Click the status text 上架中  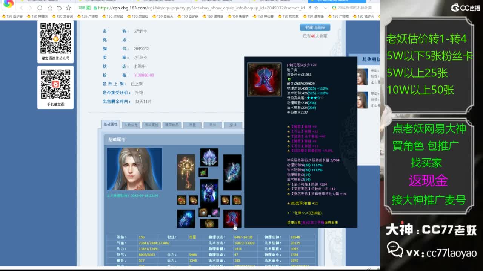140,66
